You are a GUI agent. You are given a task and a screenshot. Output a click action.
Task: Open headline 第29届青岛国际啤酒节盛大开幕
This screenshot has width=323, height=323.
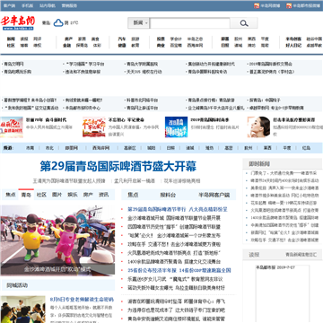point(118,167)
